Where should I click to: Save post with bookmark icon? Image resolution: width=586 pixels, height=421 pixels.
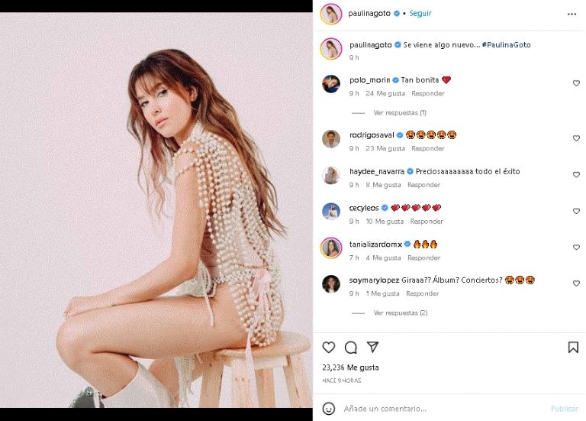pos(573,348)
